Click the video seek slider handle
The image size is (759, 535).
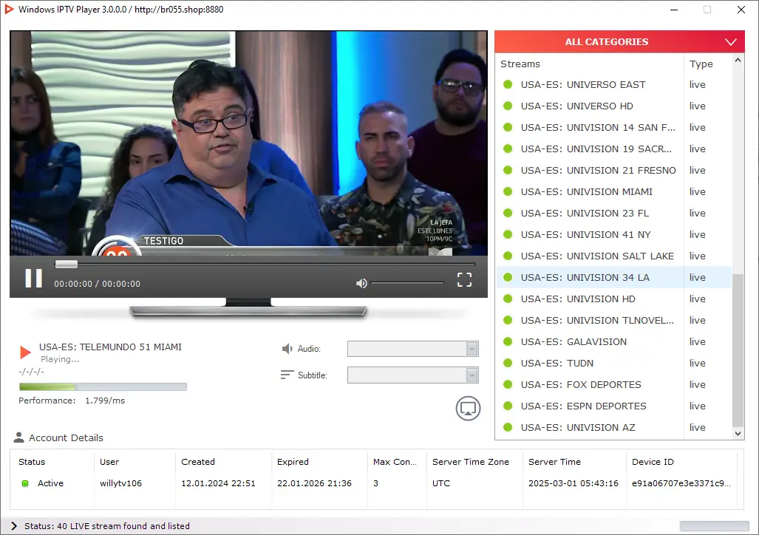pos(67,265)
